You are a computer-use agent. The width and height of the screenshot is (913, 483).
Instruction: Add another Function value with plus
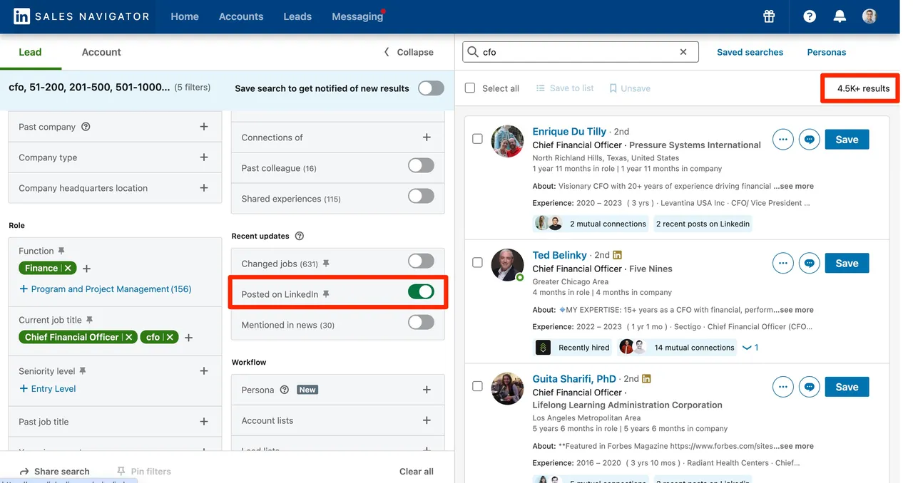(x=87, y=269)
